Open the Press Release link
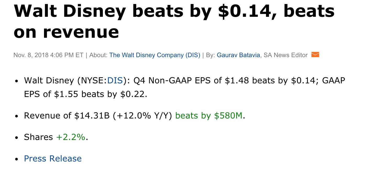376x173 pixels. pyautogui.click(x=53, y=159)
